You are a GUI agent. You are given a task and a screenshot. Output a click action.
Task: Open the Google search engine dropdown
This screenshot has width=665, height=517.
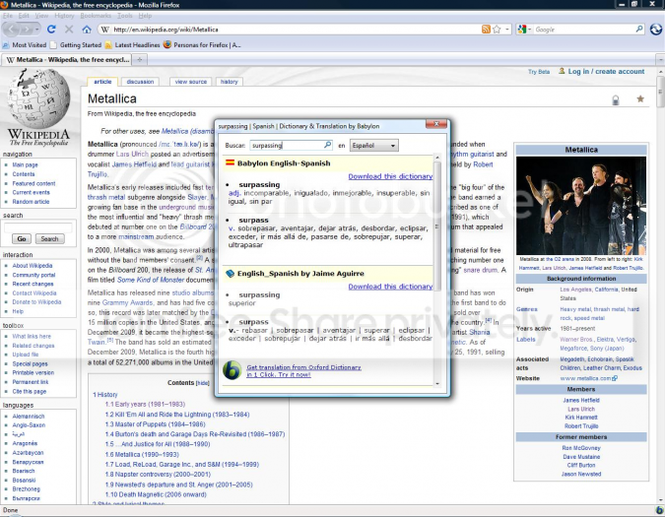[x=524, y=30]
